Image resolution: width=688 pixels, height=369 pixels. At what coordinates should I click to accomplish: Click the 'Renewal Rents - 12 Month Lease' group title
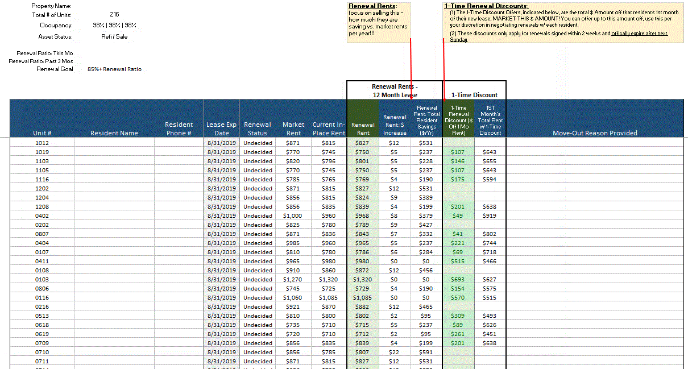[395, 90]
